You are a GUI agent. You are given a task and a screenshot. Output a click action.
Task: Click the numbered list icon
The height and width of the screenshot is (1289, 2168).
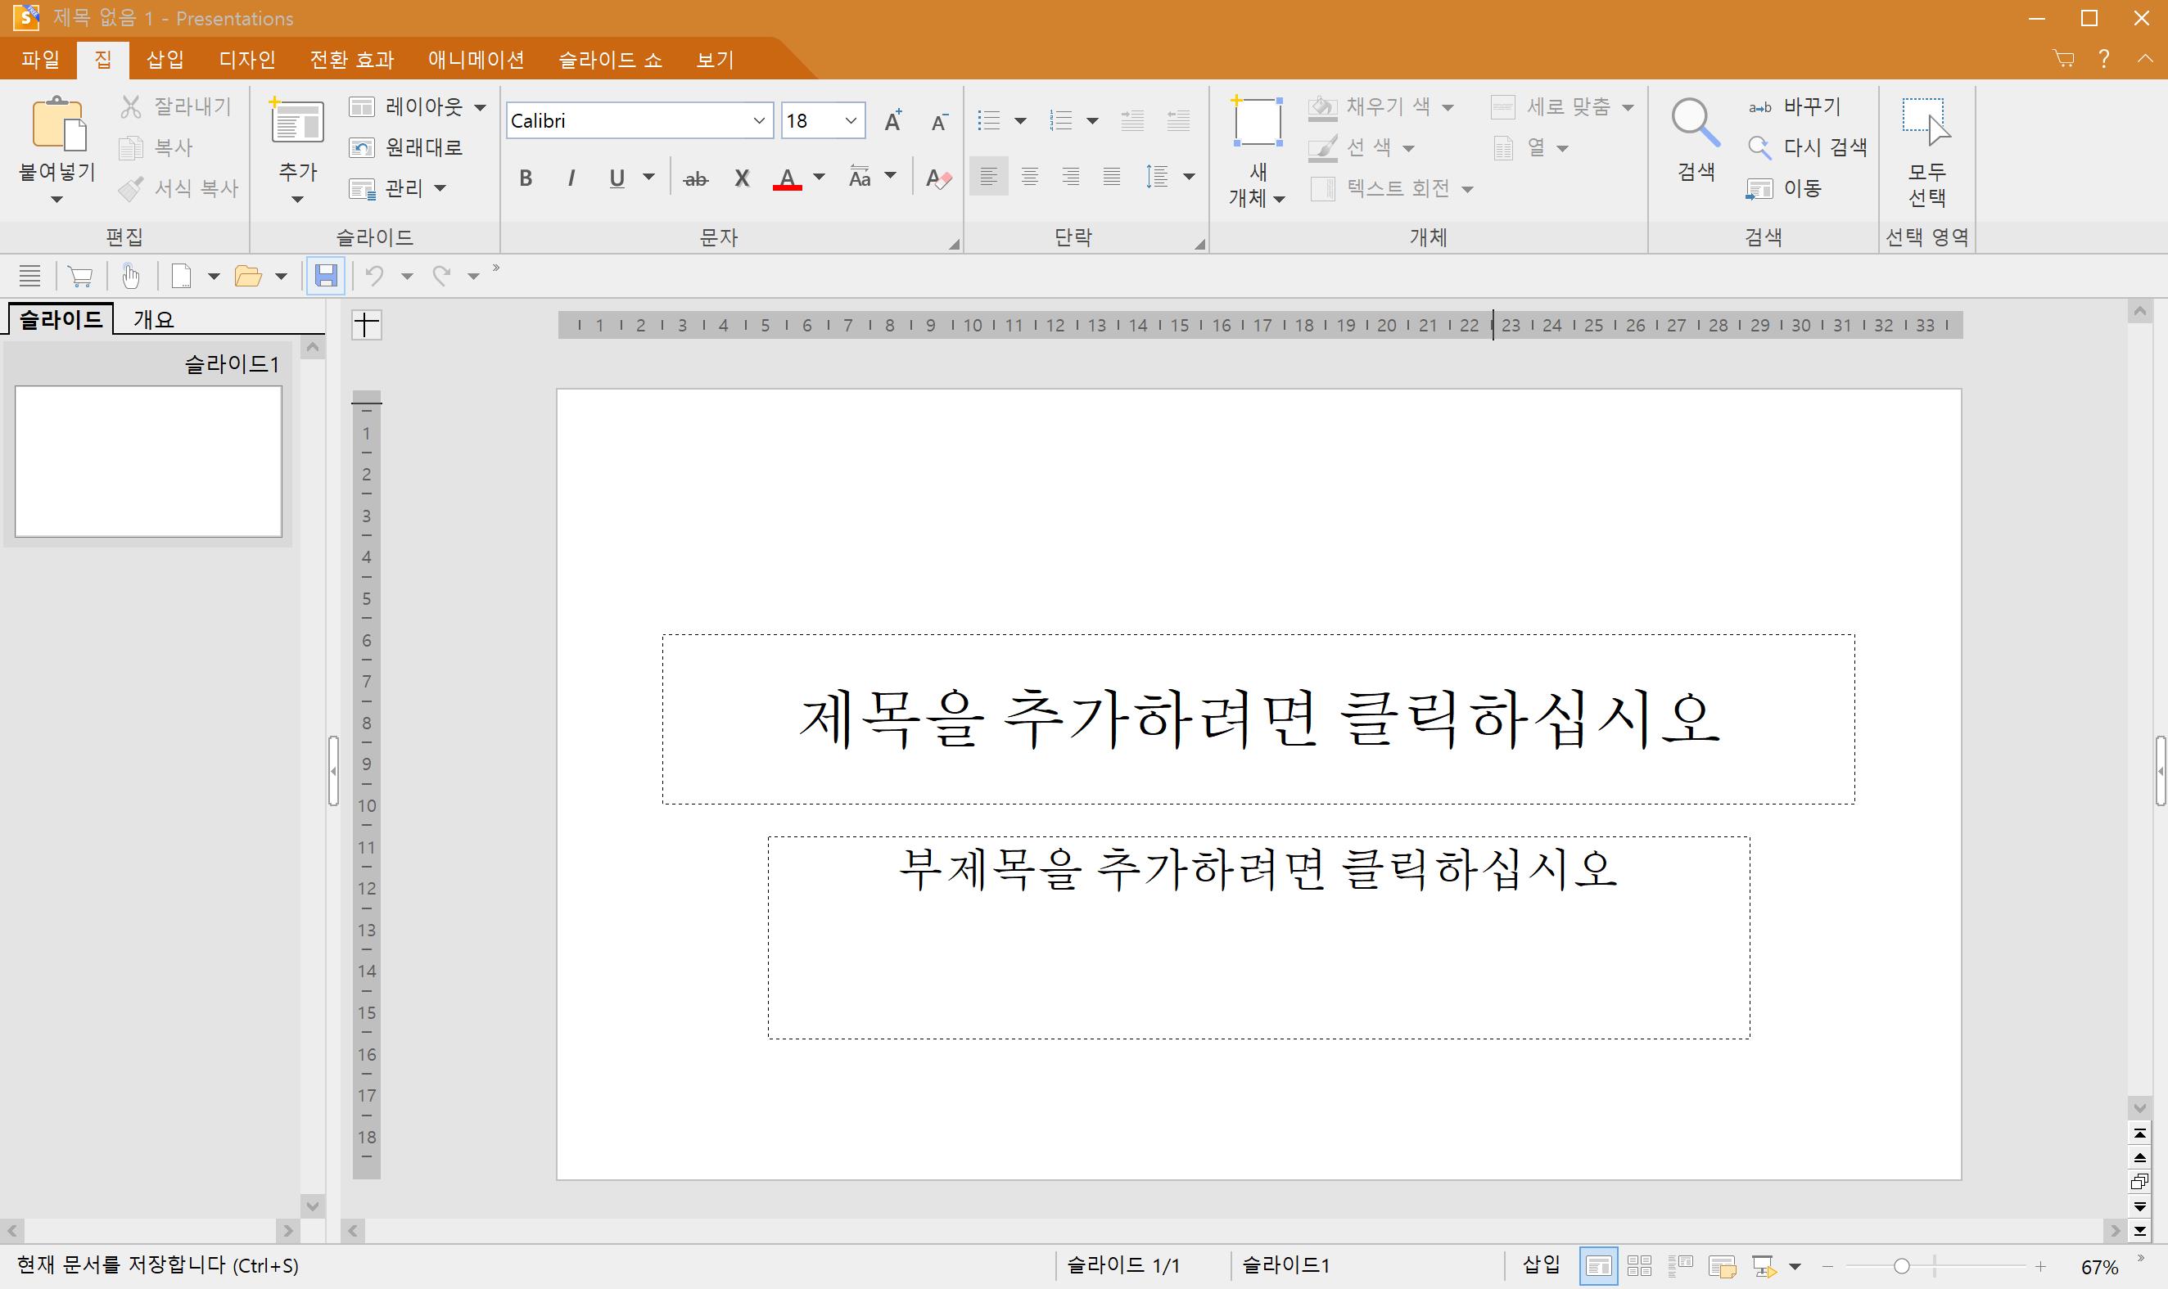(x=1061, y=119)
